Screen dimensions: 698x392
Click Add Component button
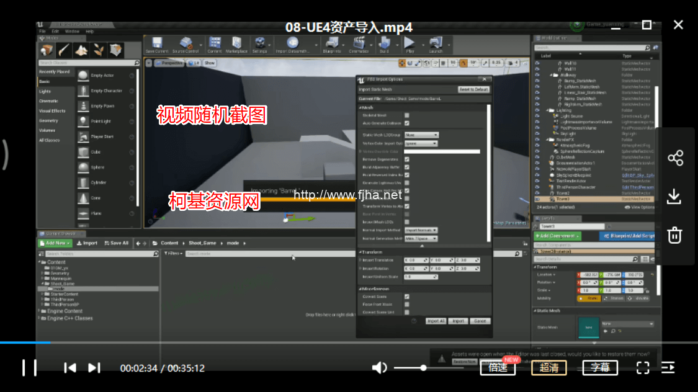point(557,236)
